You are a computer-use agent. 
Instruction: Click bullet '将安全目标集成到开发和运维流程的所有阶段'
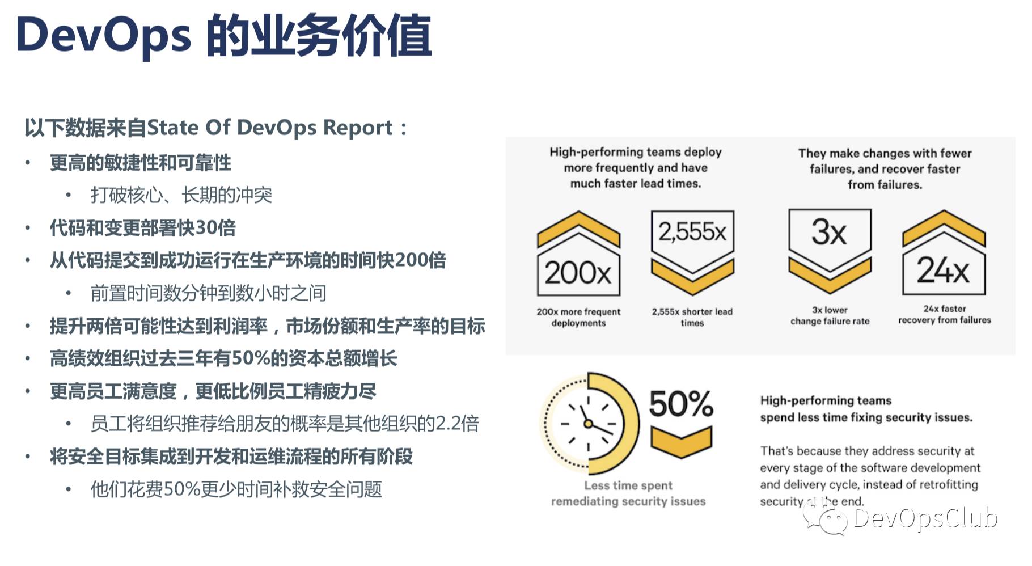[231, 457]
